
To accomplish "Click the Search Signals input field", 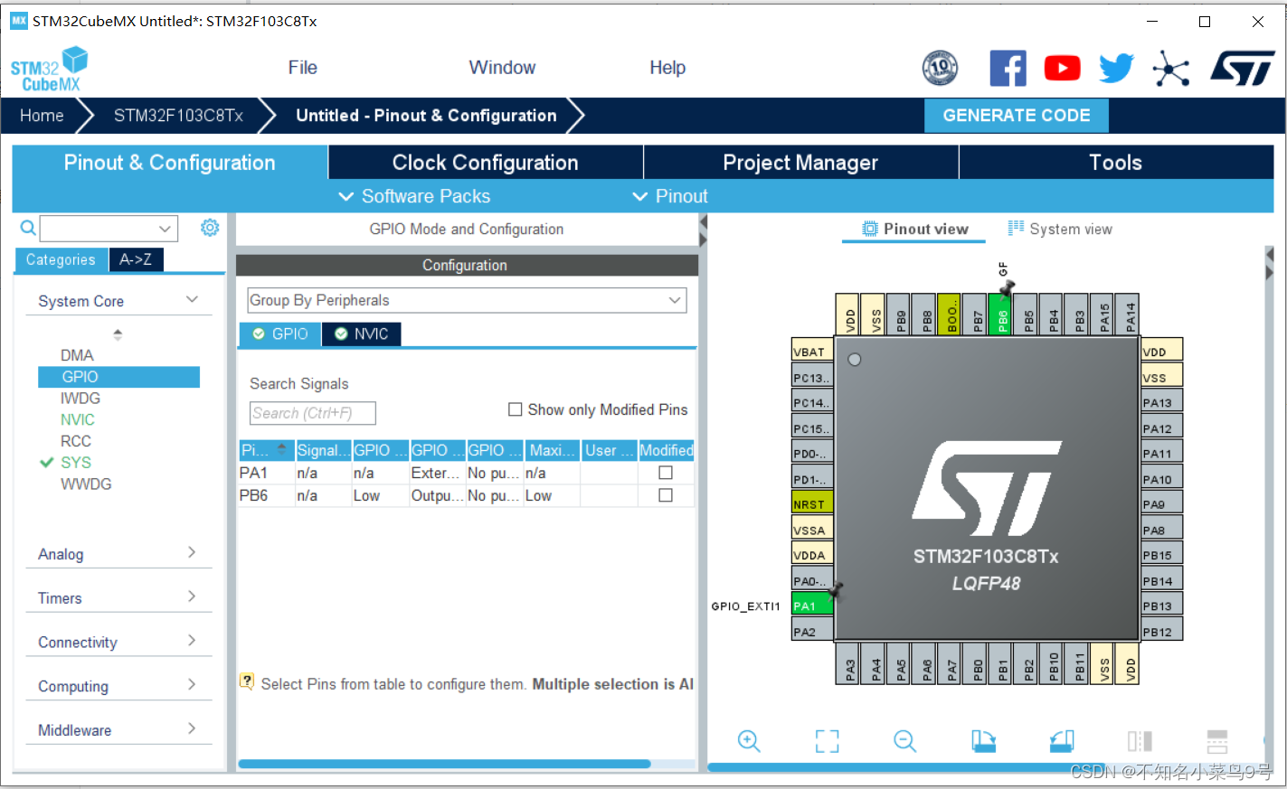I will pos(312,413).
